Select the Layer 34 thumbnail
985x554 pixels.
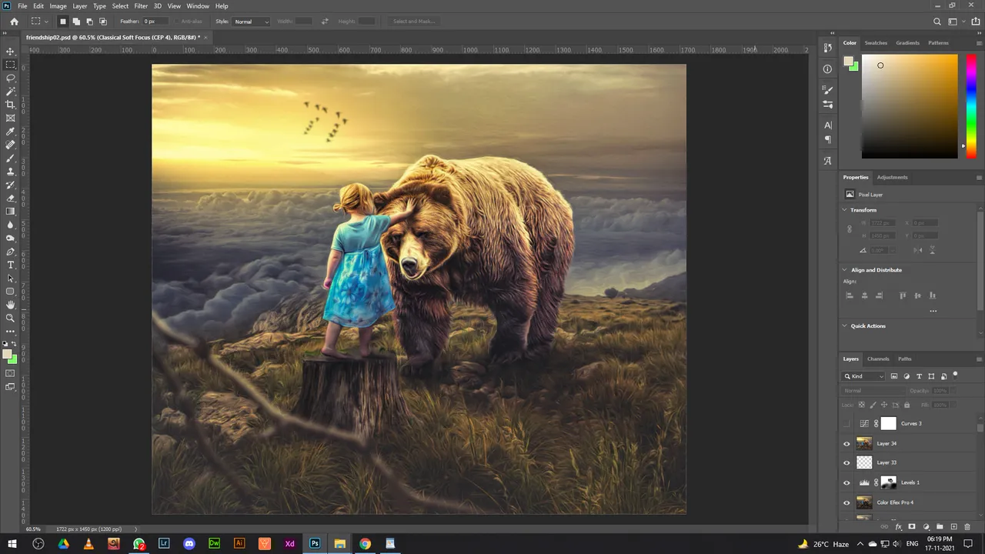coord(864,443)
